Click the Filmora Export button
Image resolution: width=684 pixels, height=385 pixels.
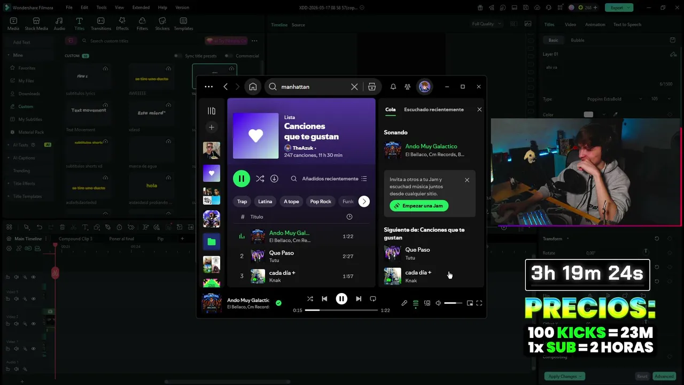coord(619,7)
